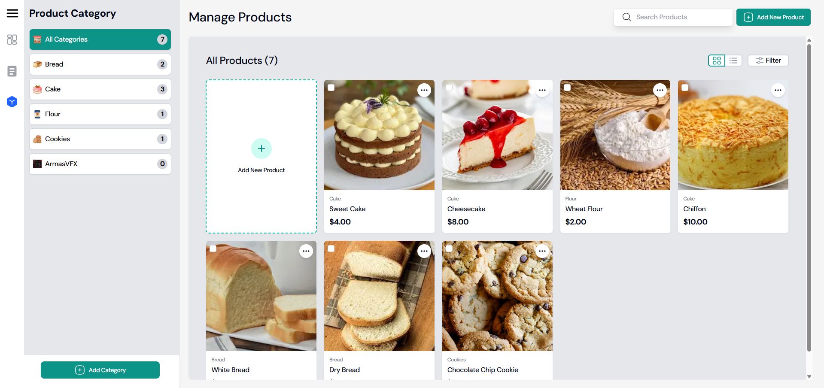Open Chiffon card more-options menu
Image resolution: width=824 pixels, height=388 pixels.
(x=778, y=90)
